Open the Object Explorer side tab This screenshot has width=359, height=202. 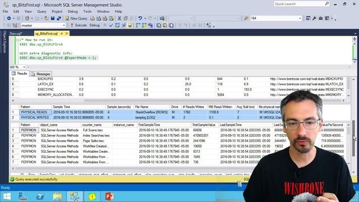tap(4, 42)
